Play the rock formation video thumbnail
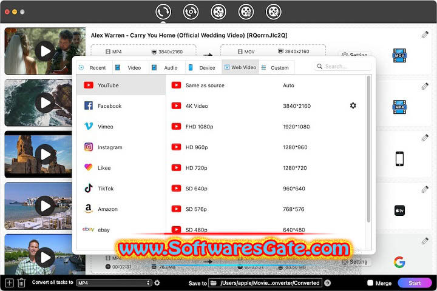 [45, 154]
